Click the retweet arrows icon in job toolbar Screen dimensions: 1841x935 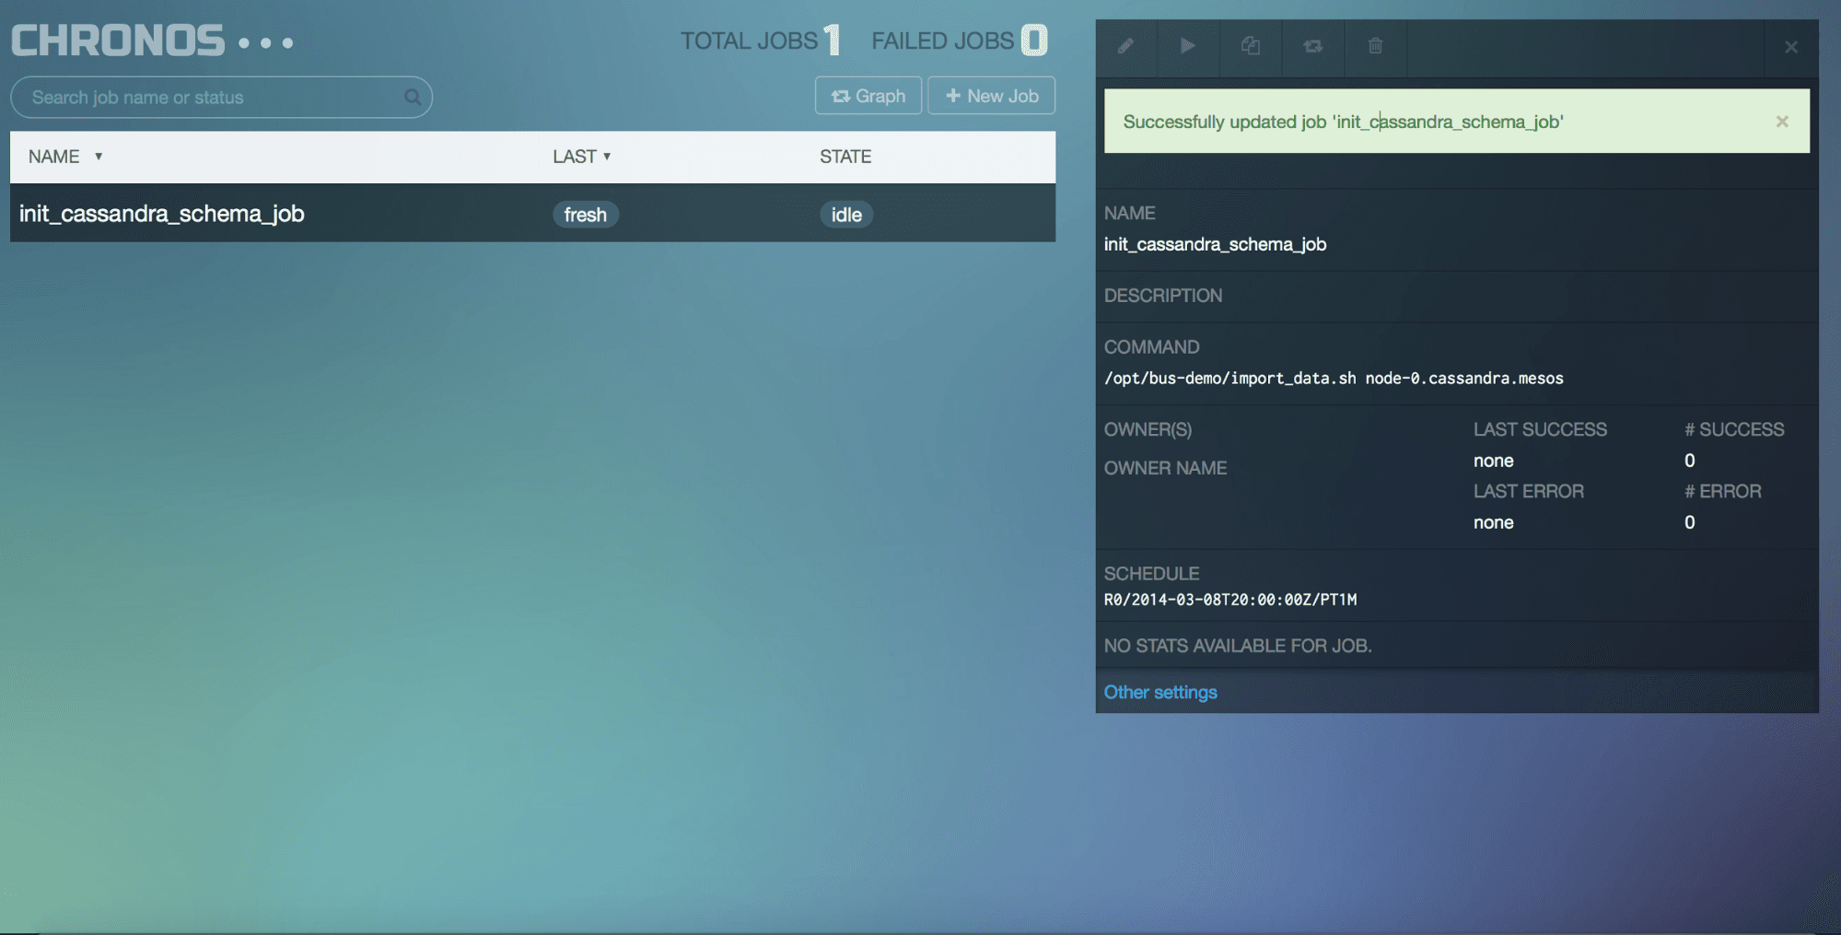pos(1312,46)
